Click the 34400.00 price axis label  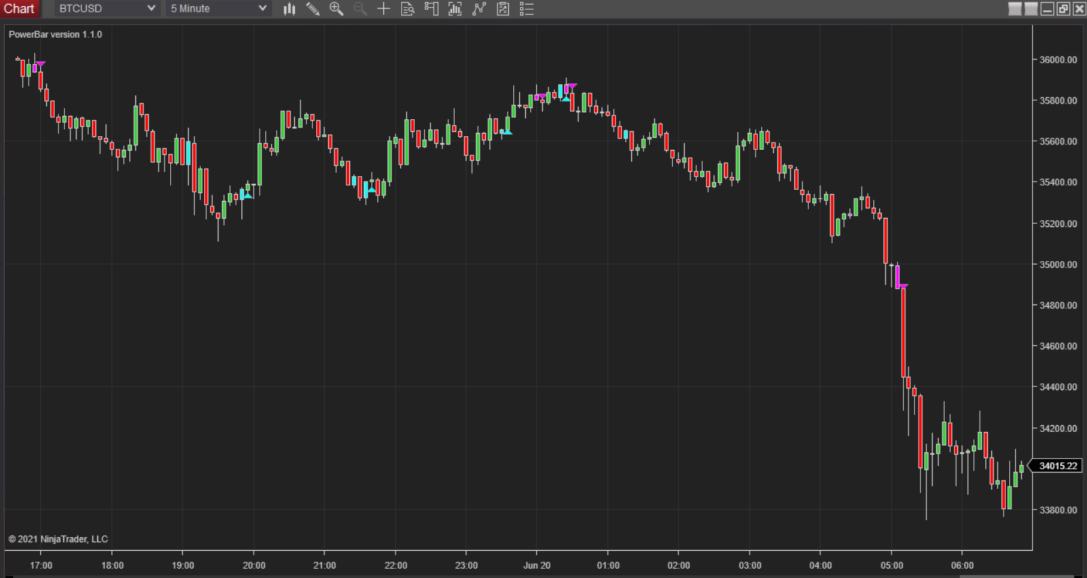[x=1058, y=386]
